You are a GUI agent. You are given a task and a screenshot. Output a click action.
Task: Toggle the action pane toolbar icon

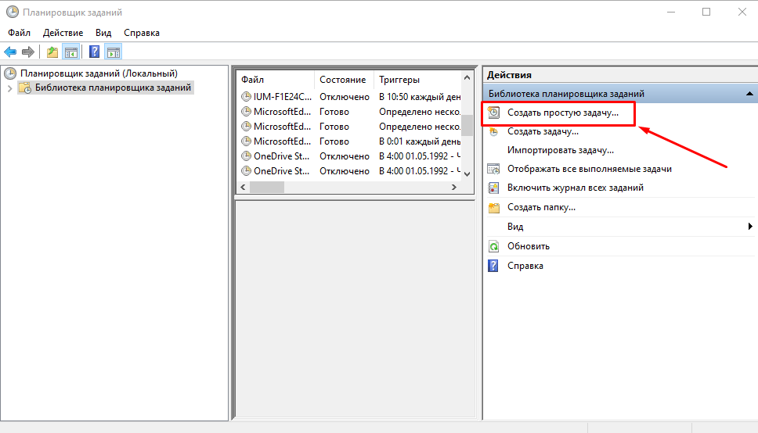(114, 52)
